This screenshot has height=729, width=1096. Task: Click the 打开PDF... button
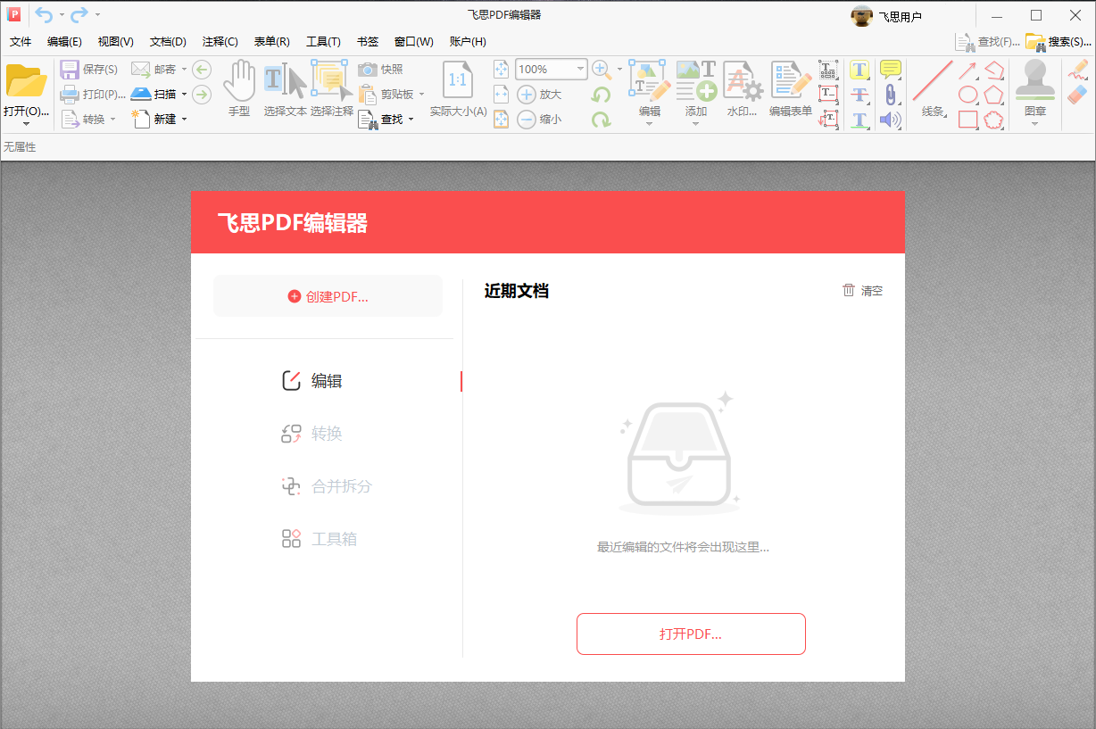pos(691,634)
